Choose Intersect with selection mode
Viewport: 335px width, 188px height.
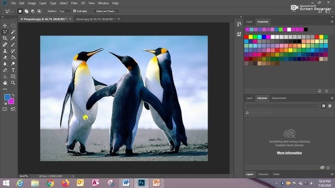point(39,11)
